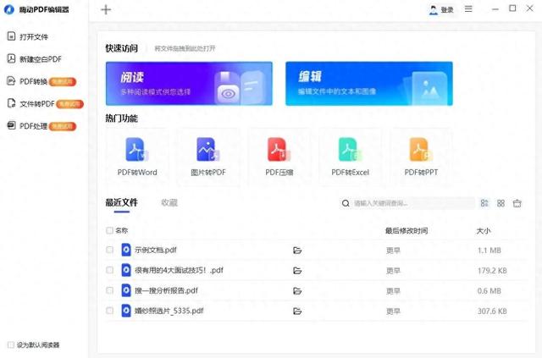Check the box for 搜一搜分析报告.pdf
542x358 pixels.
click(x=109, y=290)
